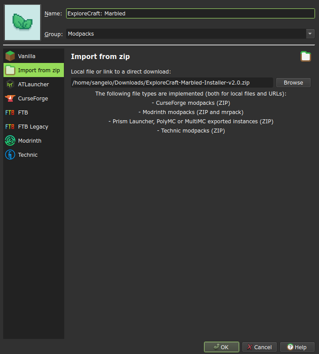Click the folder icon beside Import from zip heading
The height and width of the screenshot is (354, 319).
tap(306, 56)
